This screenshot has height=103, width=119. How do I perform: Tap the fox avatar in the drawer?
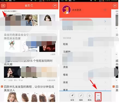point(66,9)
